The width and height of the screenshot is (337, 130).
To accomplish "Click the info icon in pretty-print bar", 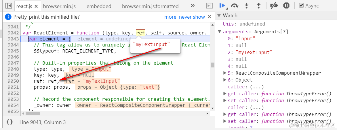I will (x=8, y=17).
